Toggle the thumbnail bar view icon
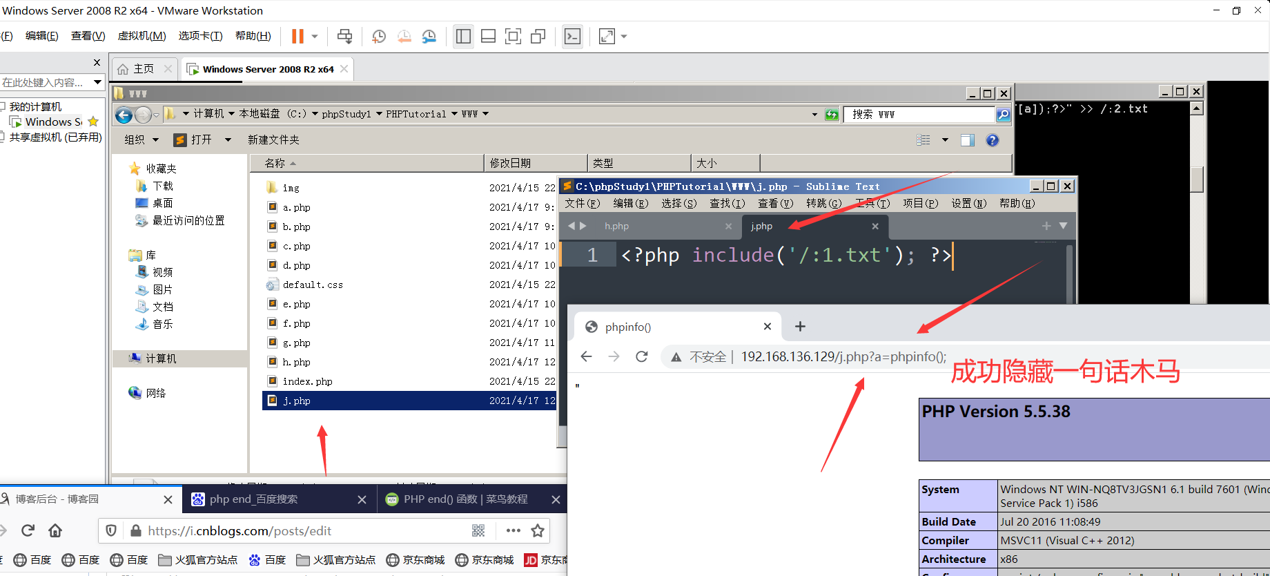 tap(488, 37)
